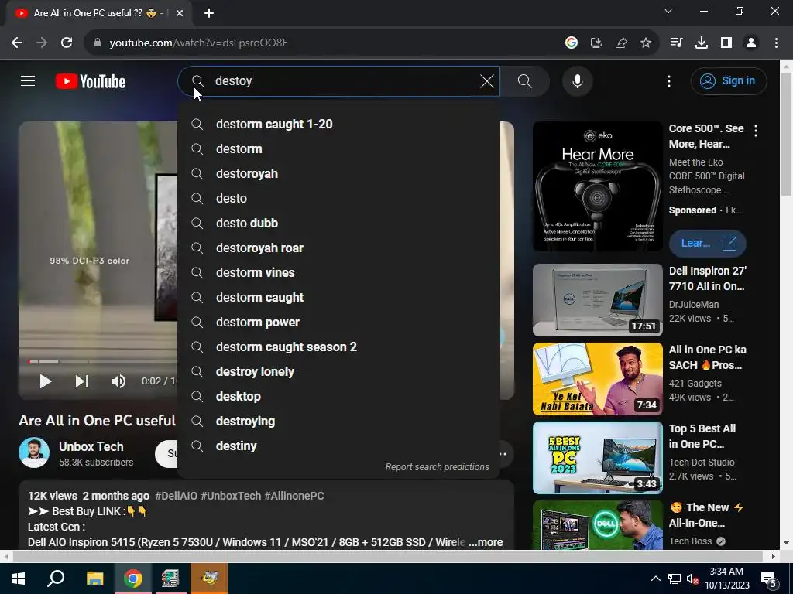
Task: Open Windows Start menu
Action: 19,579
